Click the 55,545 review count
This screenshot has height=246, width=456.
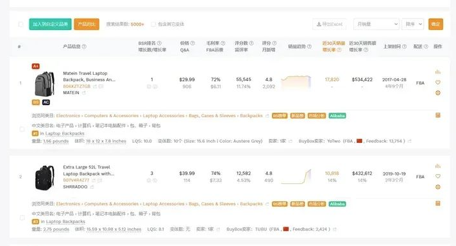click(244, 79)
